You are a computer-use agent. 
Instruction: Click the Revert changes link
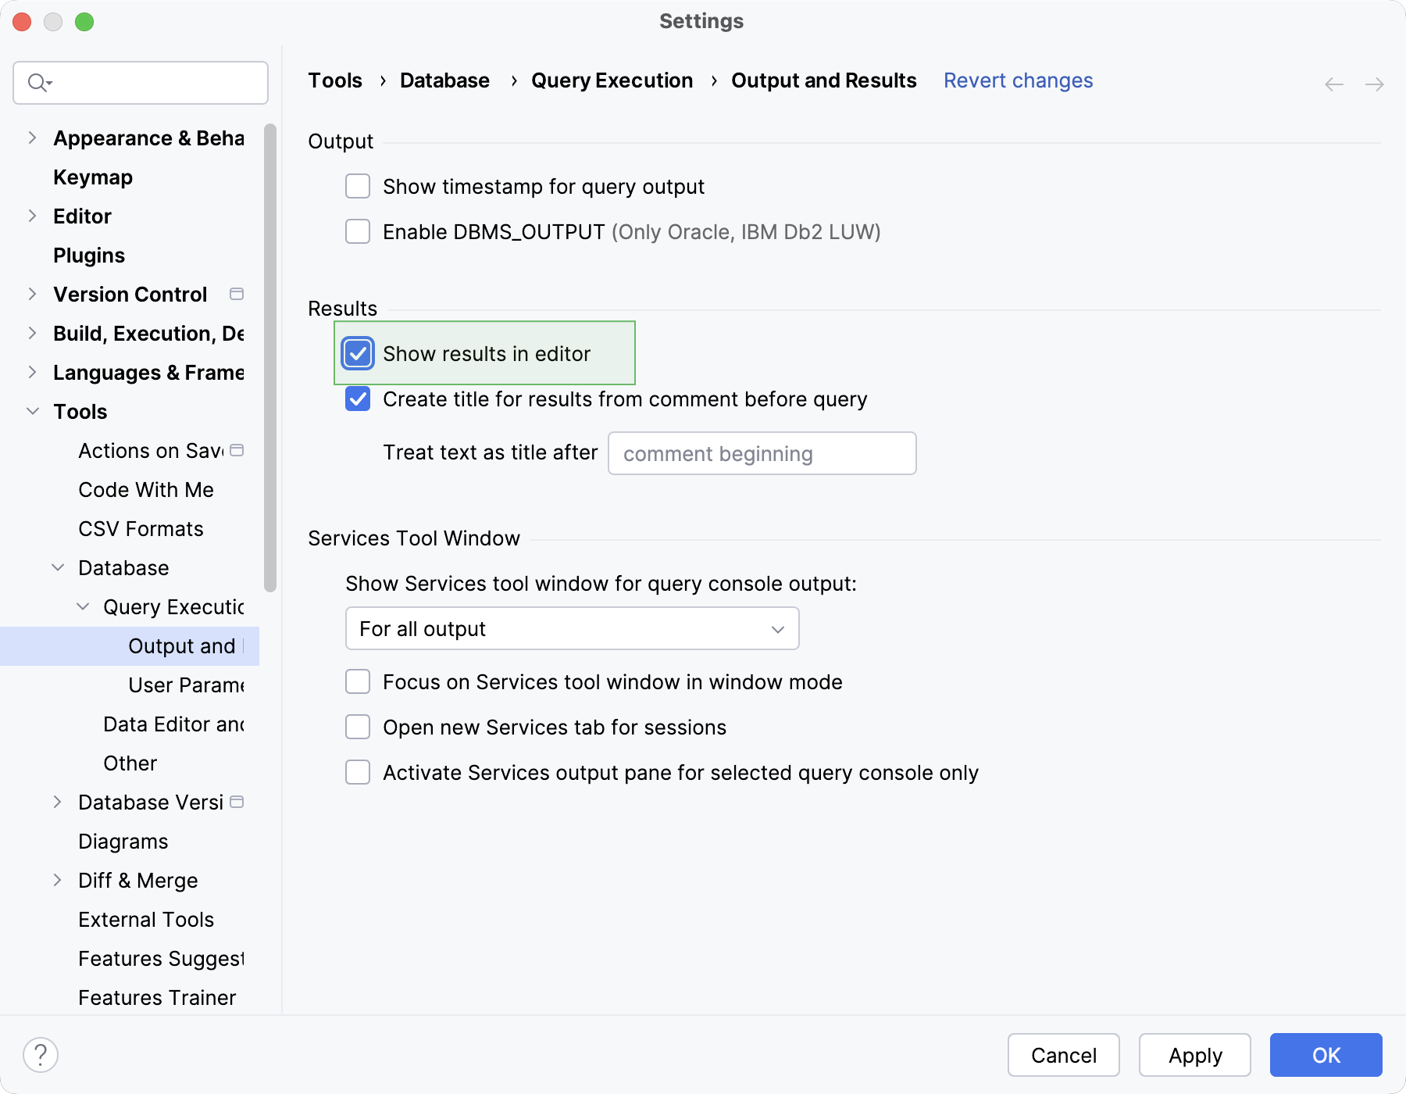pyautogui.click(x=1018, y=80)
